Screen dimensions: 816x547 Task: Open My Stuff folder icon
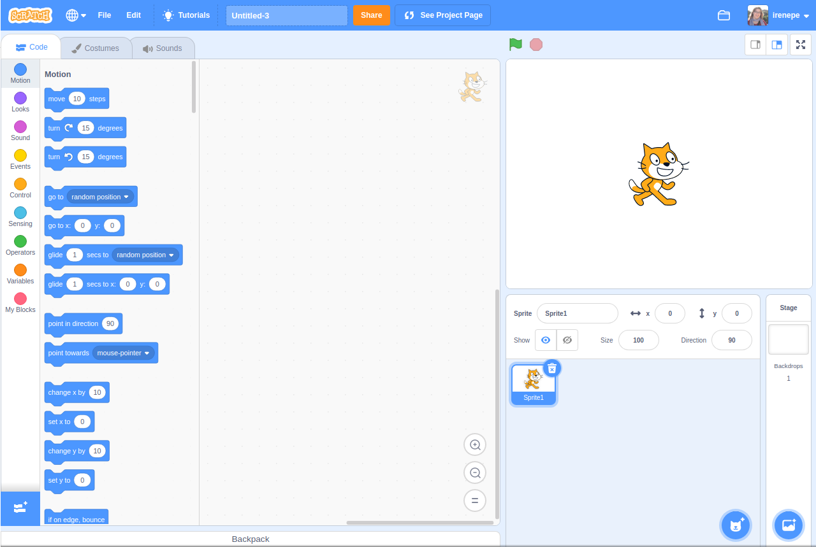point(724,15)
